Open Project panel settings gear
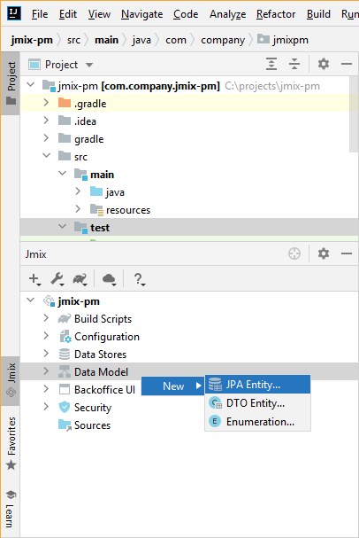The height and width of the screenshot is (538, 359). [324, 64]
